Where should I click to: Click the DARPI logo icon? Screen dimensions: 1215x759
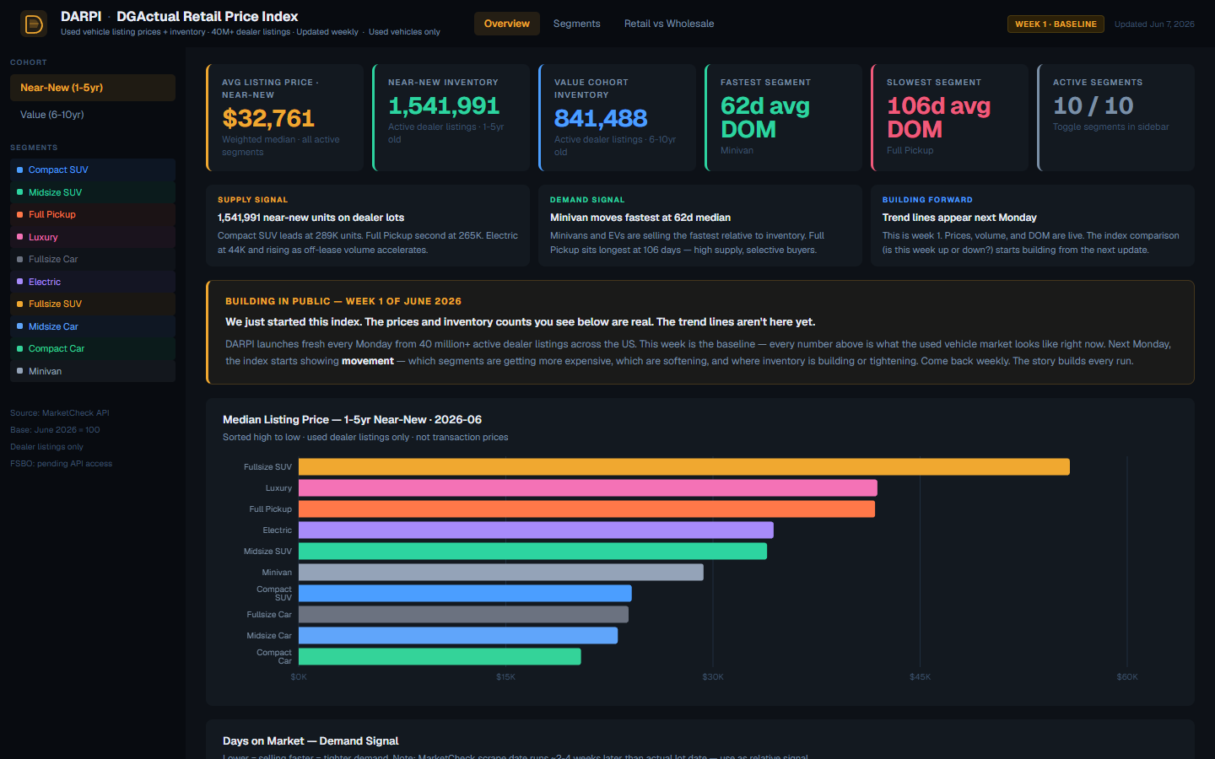tap(34, 24)
